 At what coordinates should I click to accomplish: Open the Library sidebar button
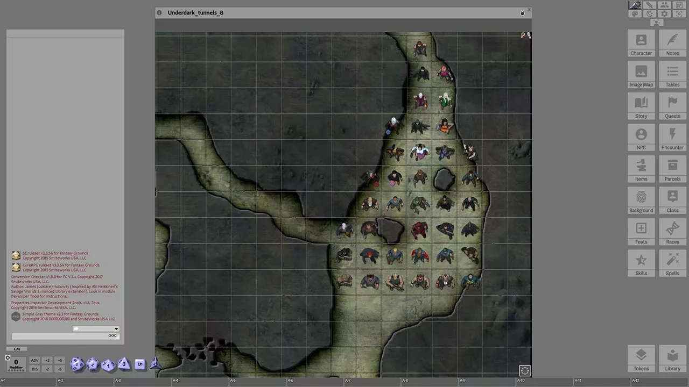point(672,359)
